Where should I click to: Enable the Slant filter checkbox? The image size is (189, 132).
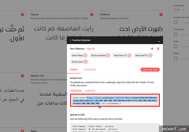[x=175, y=47]
